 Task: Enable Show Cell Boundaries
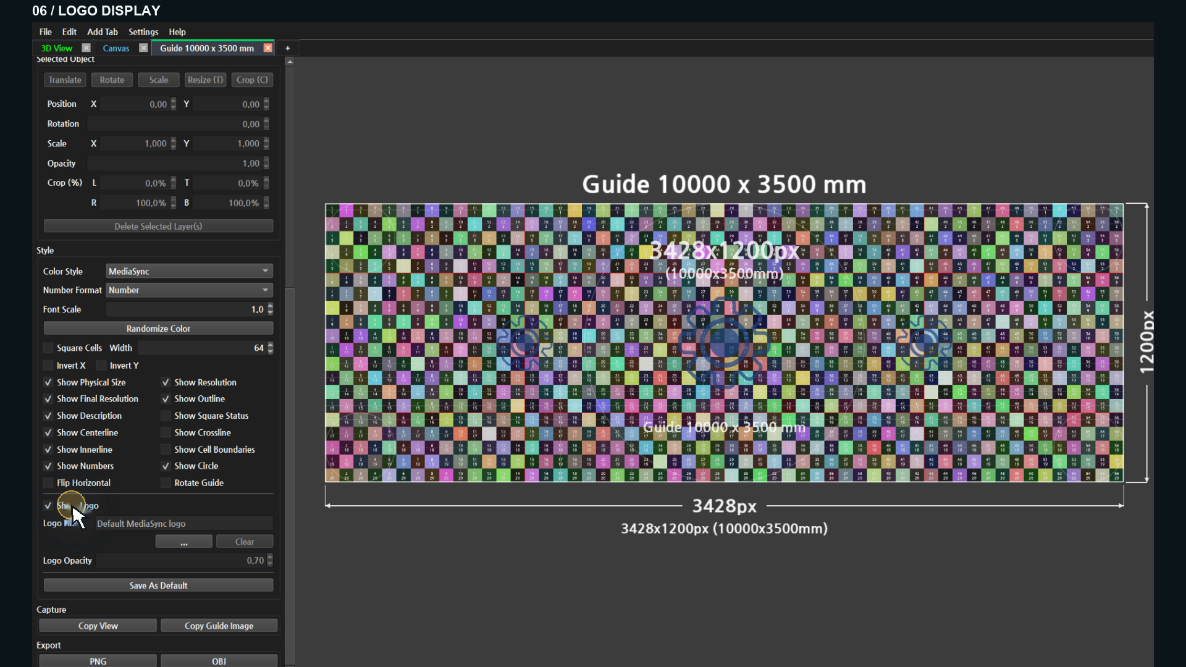(166, 450)
